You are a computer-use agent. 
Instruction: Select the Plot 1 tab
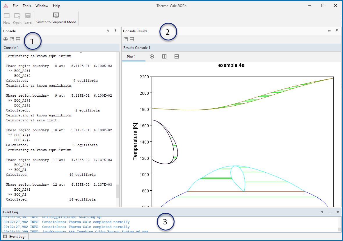point(131,57)
